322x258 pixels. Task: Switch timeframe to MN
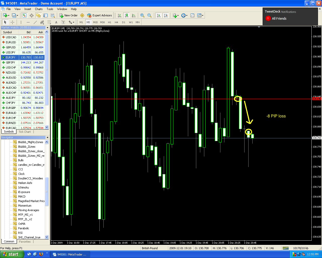(x=138, y=22)
